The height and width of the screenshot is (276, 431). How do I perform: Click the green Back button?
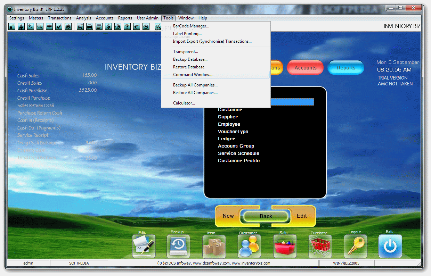click(x=266, y=216)
